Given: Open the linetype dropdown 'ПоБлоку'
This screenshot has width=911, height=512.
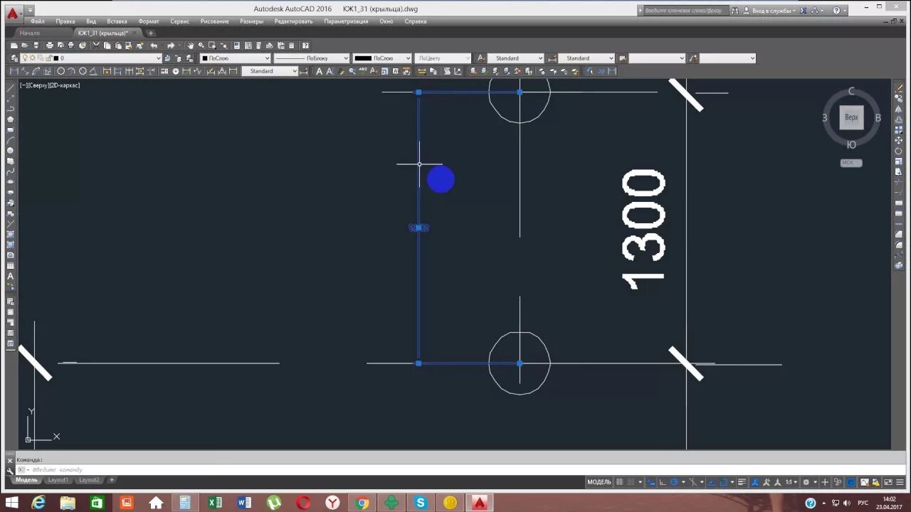Looking at the screenshot, I should point(312,58).
